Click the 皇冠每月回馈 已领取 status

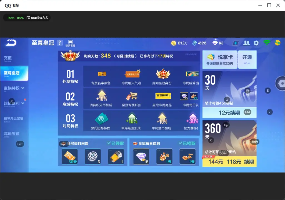116,143
